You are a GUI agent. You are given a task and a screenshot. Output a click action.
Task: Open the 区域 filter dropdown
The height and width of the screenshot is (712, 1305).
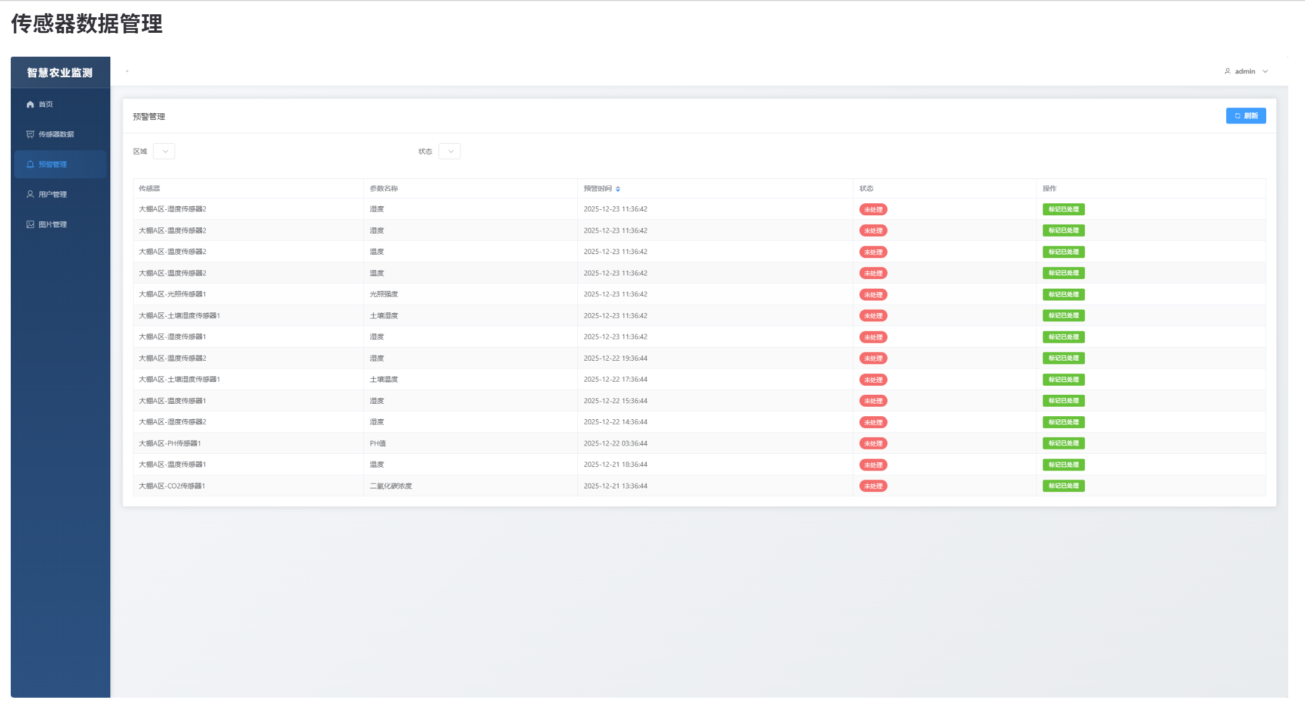tap(164, 151)
